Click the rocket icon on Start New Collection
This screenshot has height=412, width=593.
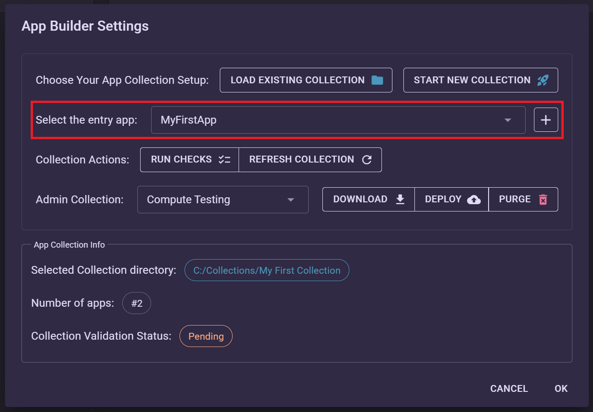click(542, 80)
